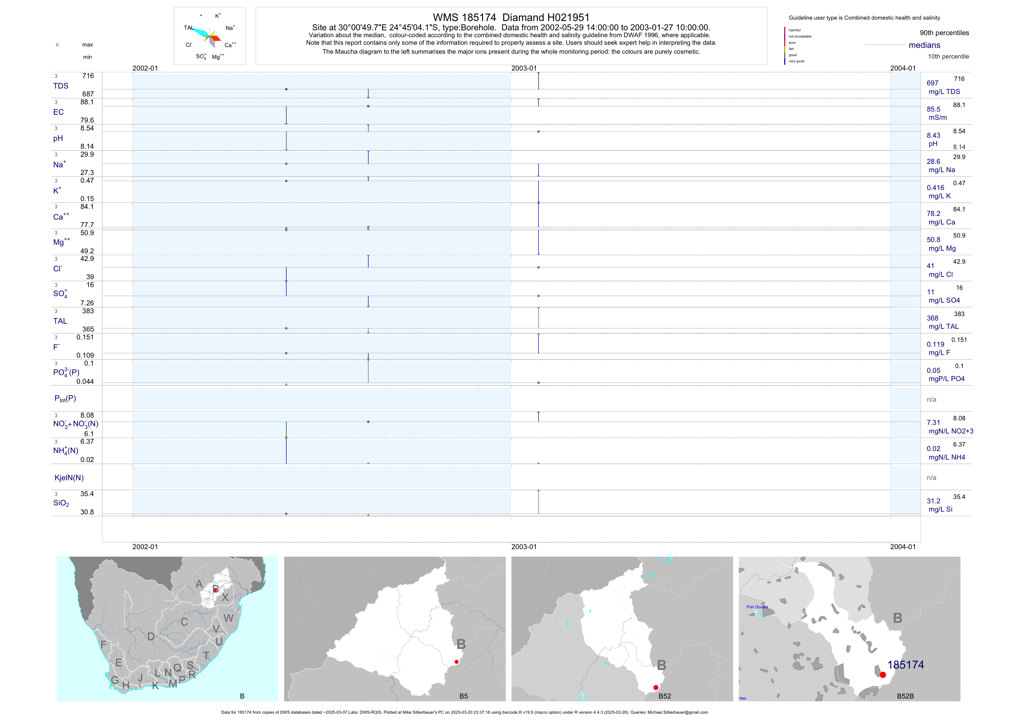Screen dimensions: 1023x723
Task: Click the grey pH square near 2003-01
Action: coord(538,132)
